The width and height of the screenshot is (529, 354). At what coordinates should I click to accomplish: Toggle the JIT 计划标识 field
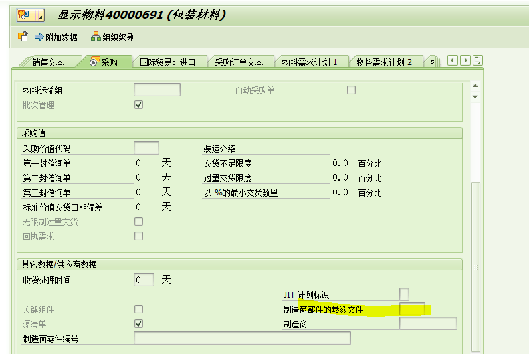pos(404,294)
